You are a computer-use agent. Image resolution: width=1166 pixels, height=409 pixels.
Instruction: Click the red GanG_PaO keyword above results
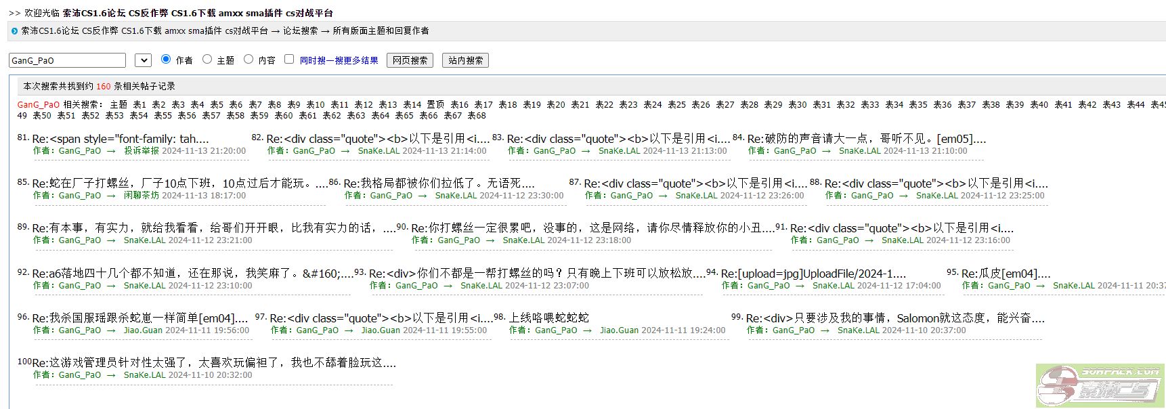click(39, 104)
